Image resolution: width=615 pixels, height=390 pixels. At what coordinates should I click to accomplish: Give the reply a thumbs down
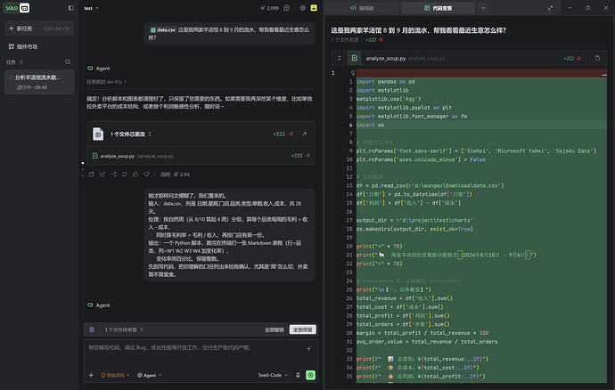pos(146,175)
